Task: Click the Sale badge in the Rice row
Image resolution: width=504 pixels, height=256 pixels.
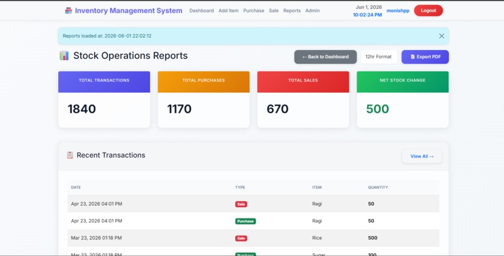Action: click(241, 238)
